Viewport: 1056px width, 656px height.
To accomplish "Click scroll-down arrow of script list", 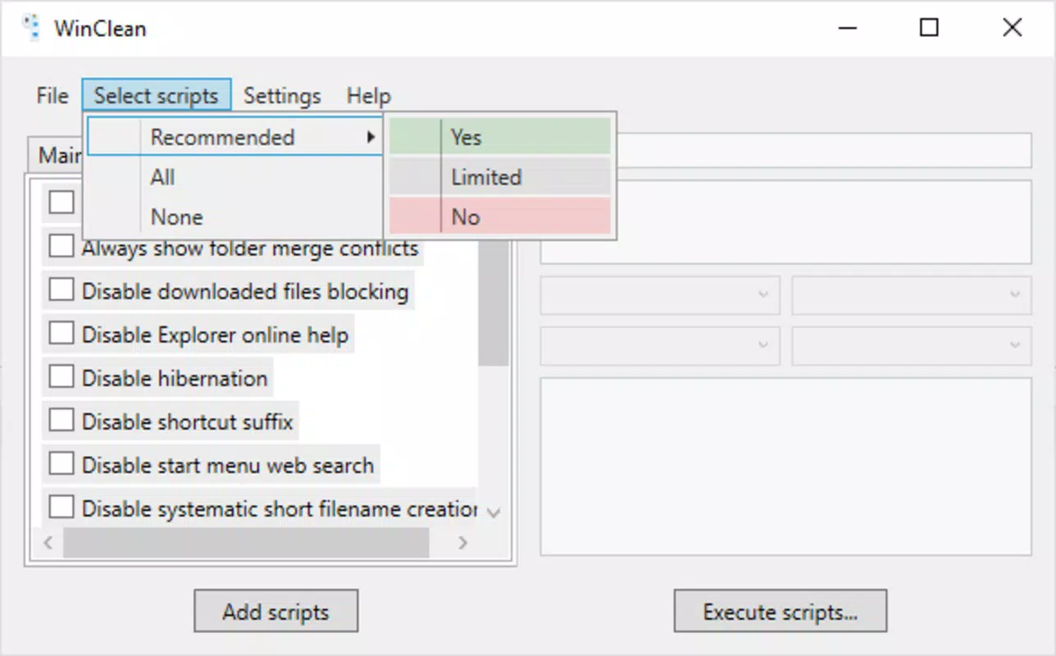I will (494, 512).
